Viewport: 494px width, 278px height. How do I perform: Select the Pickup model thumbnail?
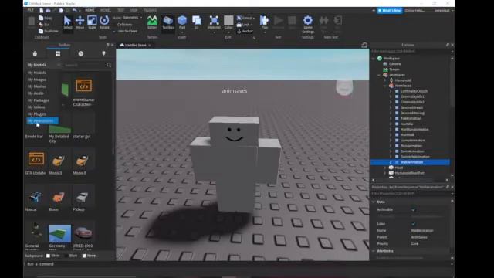pos(83,198)
